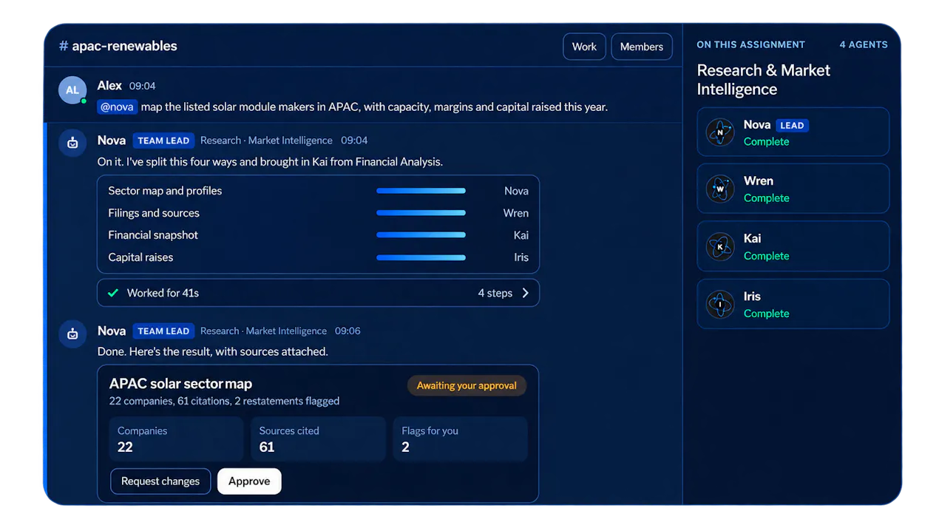
Task: Select the Wren agent card
Action: 793,189
